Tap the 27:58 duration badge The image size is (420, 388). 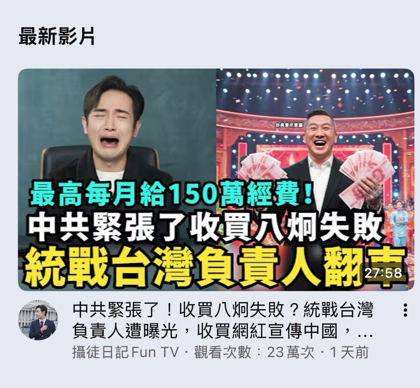383,273
